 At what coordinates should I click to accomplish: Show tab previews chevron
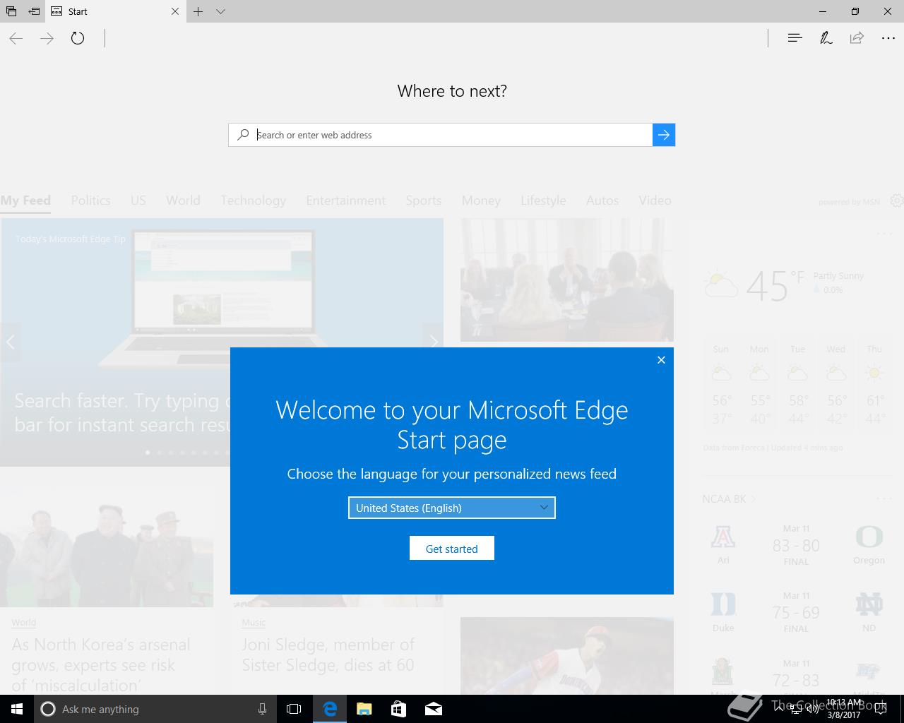pos(220,11)
